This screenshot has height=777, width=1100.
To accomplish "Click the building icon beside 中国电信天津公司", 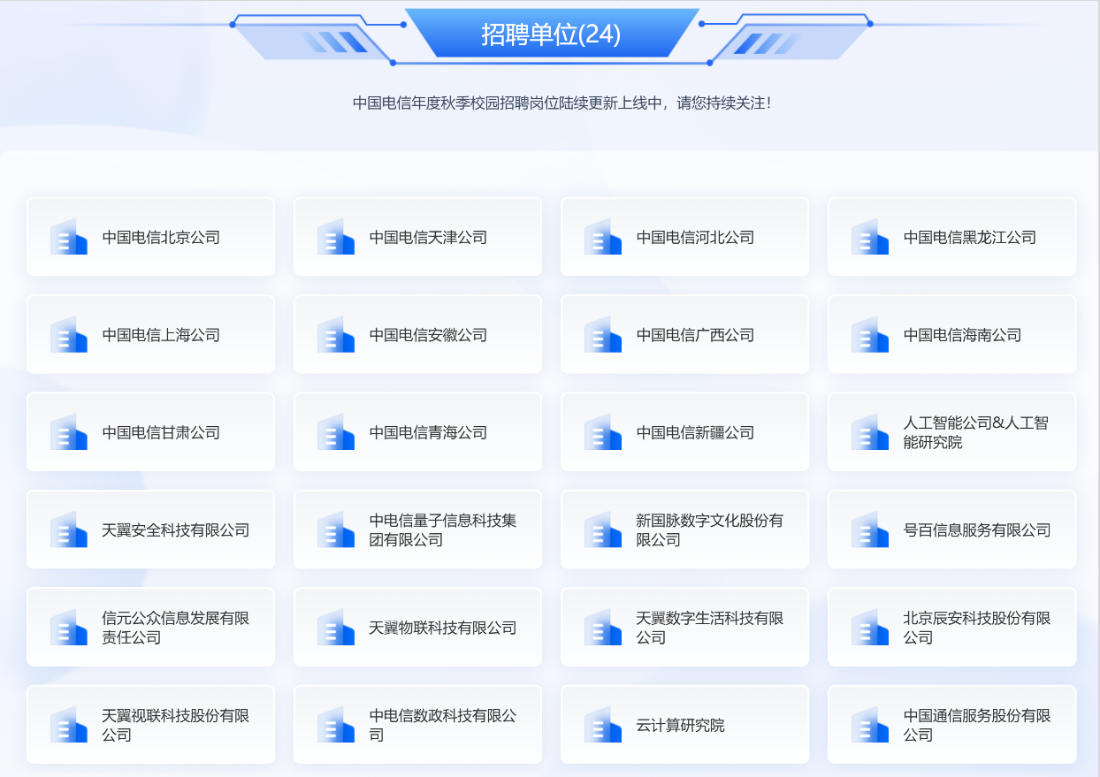I will click(336, 237).
